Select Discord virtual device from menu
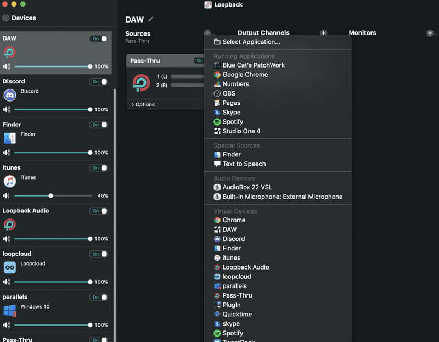Image resolution: width=439 pixels, height=342 pixels. (278, 239)
